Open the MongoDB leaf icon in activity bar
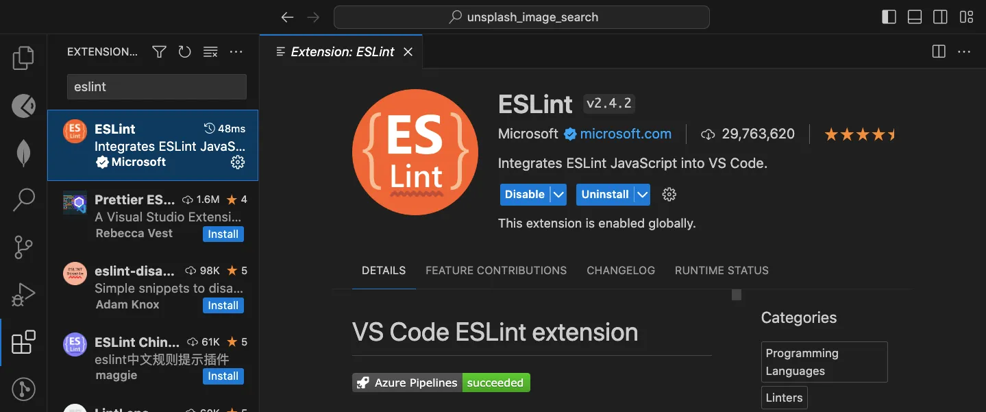 coord(23,152)
